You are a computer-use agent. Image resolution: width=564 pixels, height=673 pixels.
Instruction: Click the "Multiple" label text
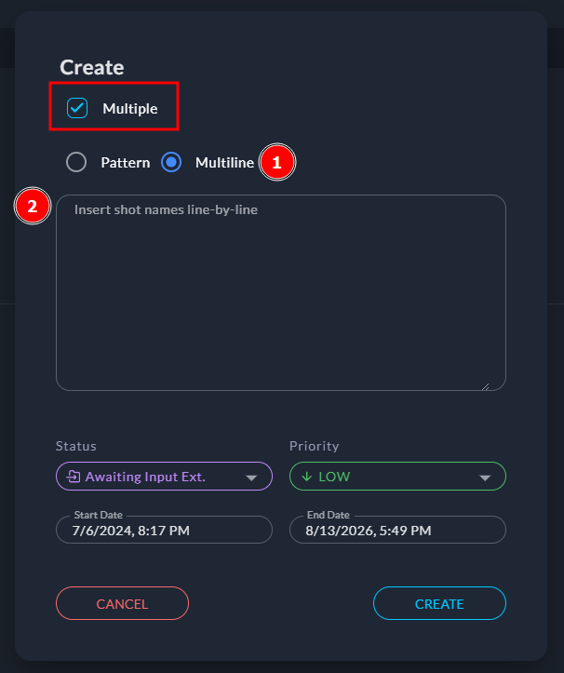[130, 109]
